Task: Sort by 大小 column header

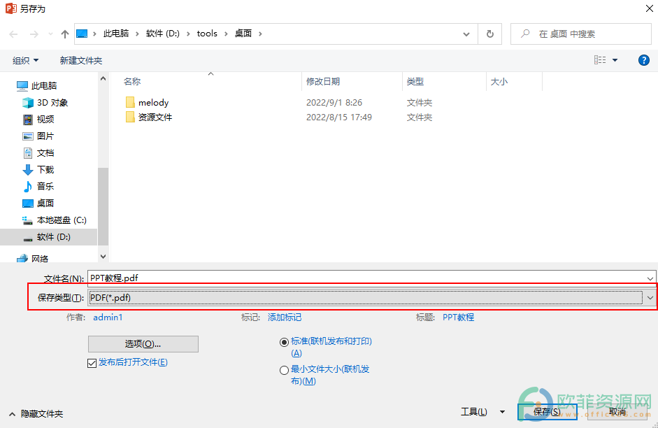Action: [x=499, y=81]
